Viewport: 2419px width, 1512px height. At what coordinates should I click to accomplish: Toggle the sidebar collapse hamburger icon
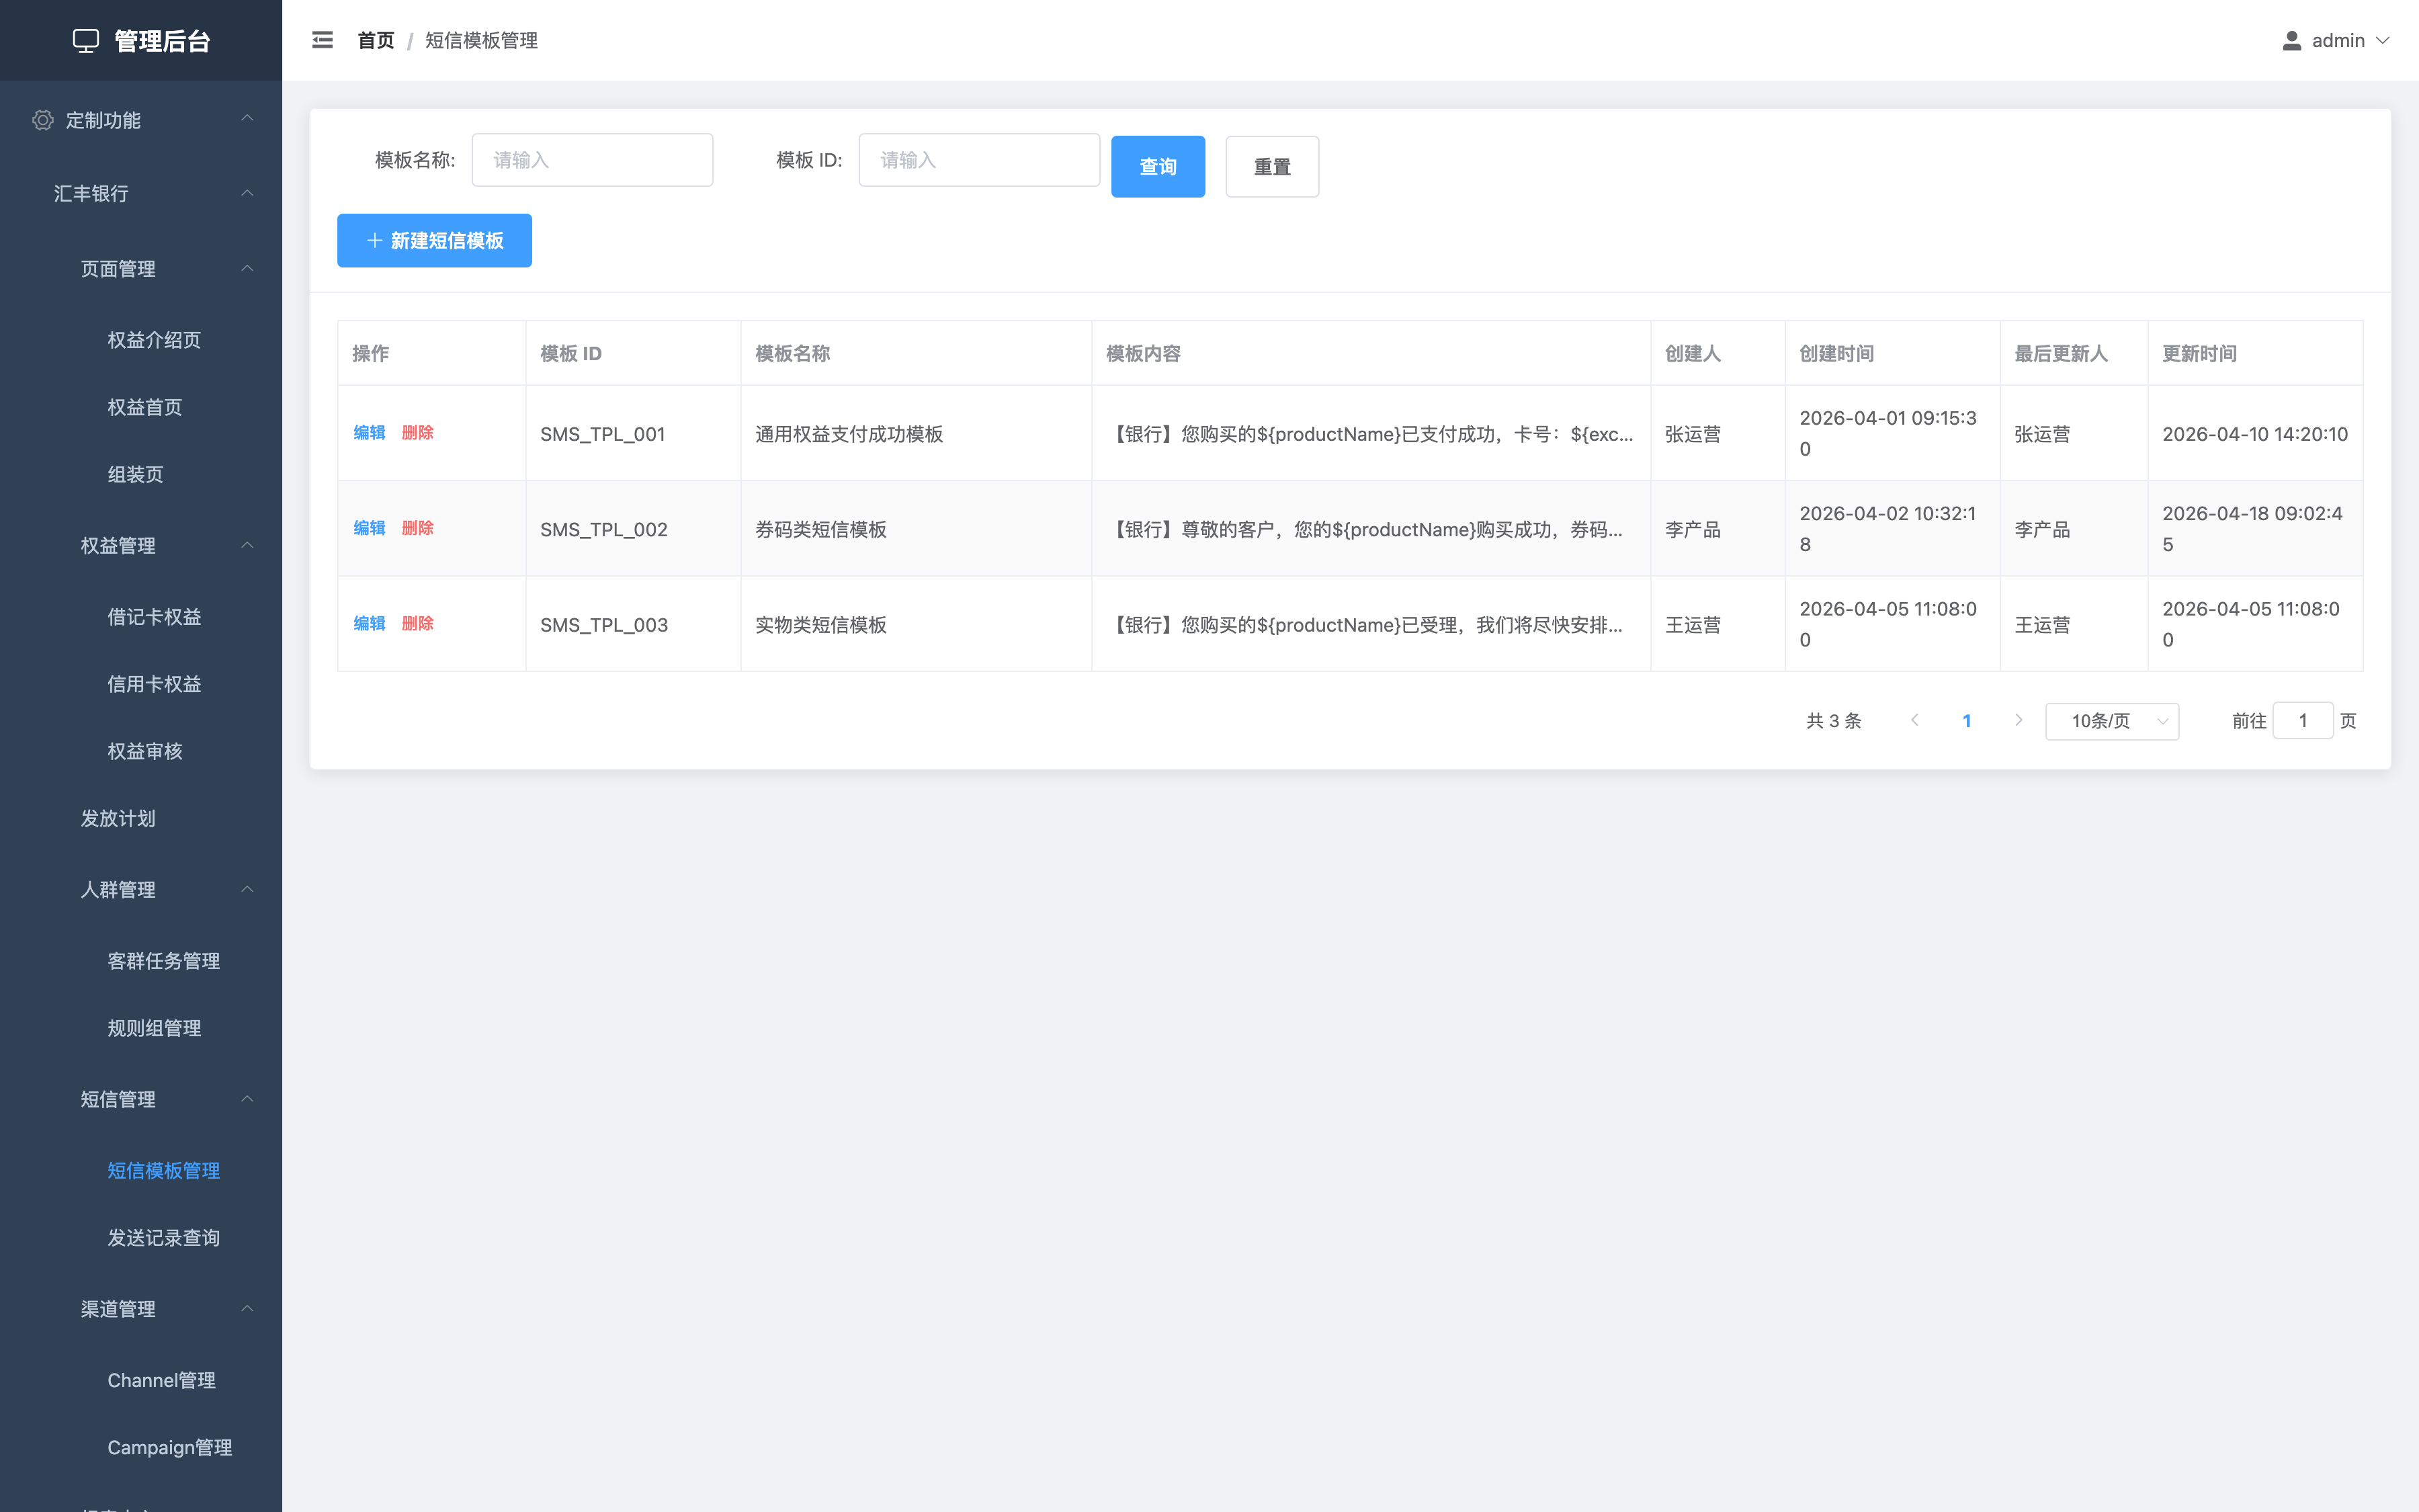[322, 40]
